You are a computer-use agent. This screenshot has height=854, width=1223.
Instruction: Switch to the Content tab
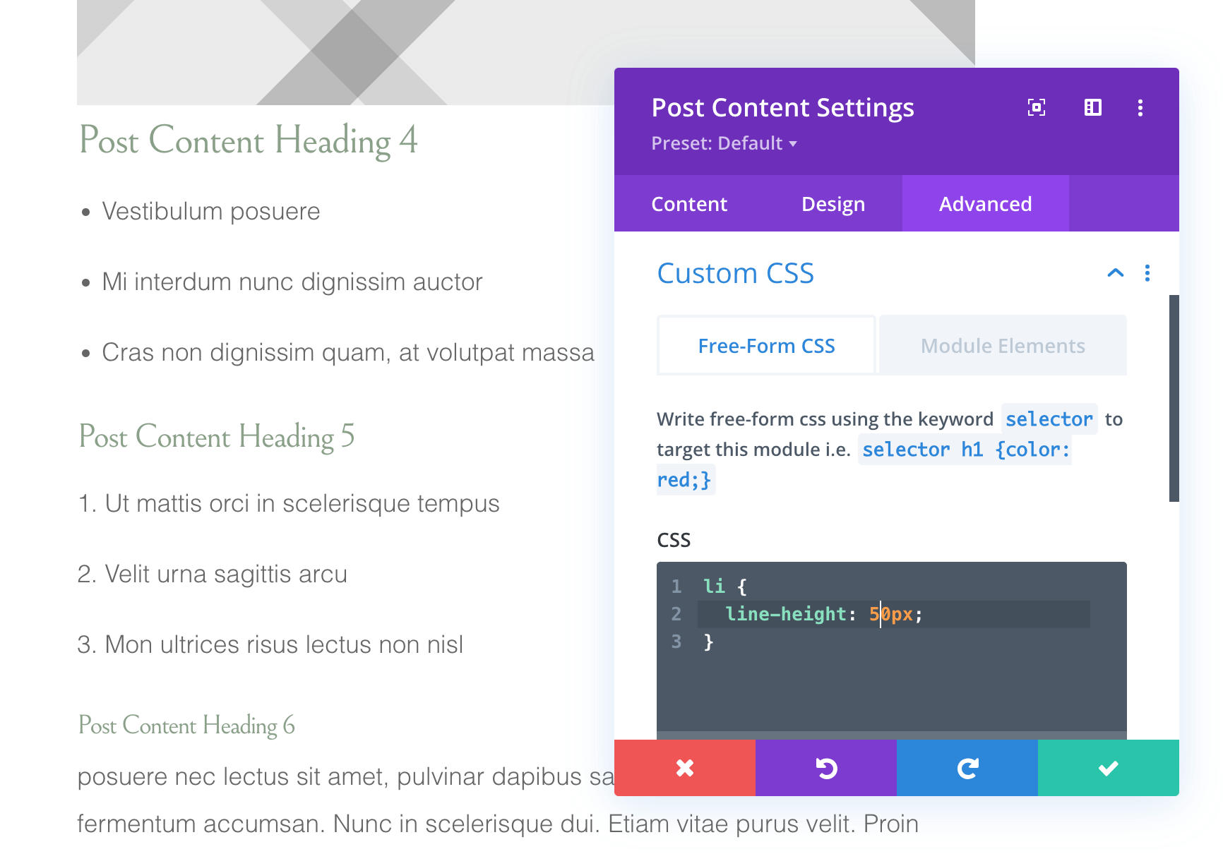[688, 204]
